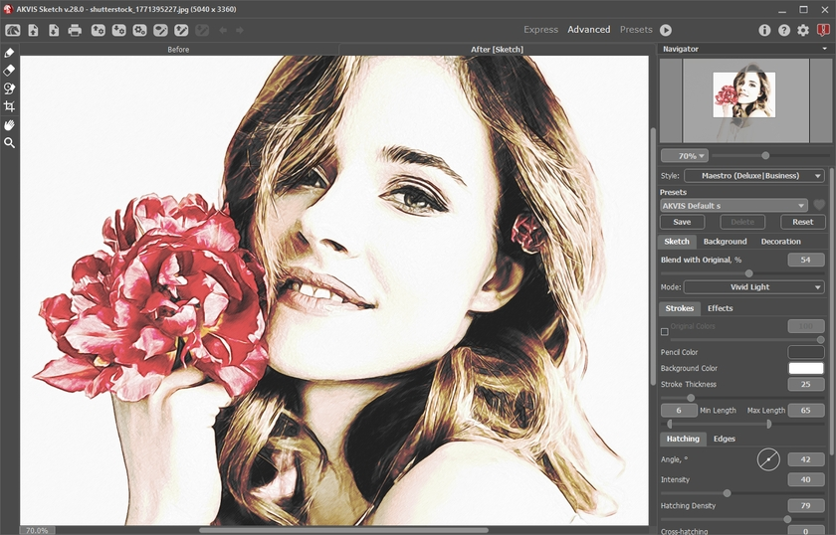Screen dimensions: 836x535
Task: Select the Eraser tool
Action: click(x=10, y=71)
